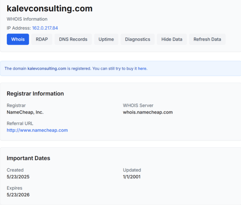
Task: Click the Expires date 5/23/2026
Action: (18, 195)
